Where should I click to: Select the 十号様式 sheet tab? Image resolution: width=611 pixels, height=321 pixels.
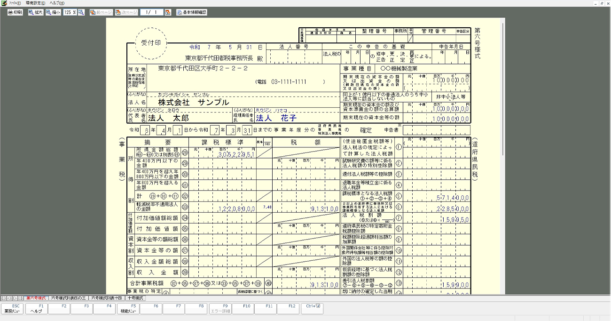tap(135, 298)
